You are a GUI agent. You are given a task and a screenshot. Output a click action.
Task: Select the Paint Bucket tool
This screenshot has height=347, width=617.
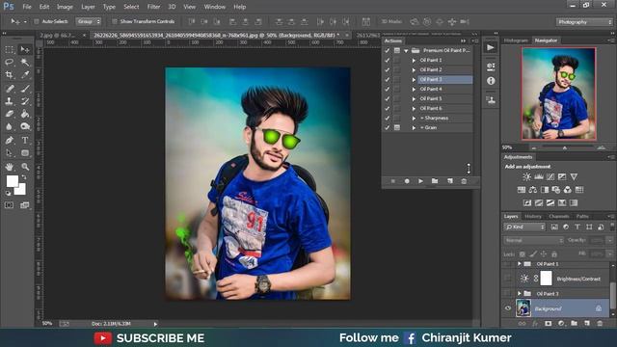25,114
